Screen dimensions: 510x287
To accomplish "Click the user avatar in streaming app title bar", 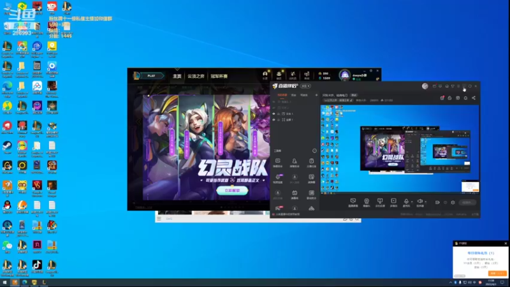I will pyautogui.click(x=425, y=86).
